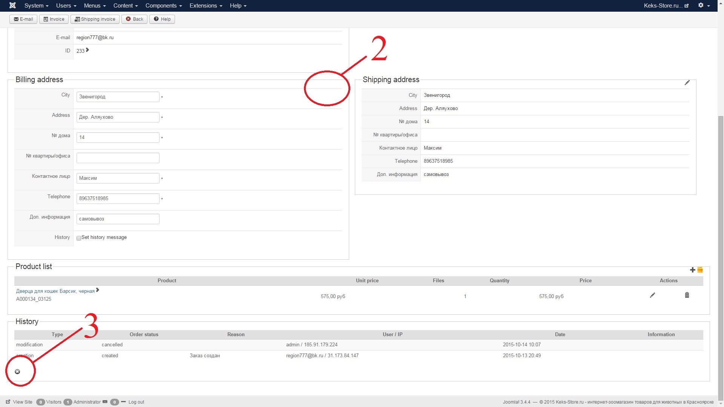Click the arrow icon next to ID 233

(x=87, y=50)
